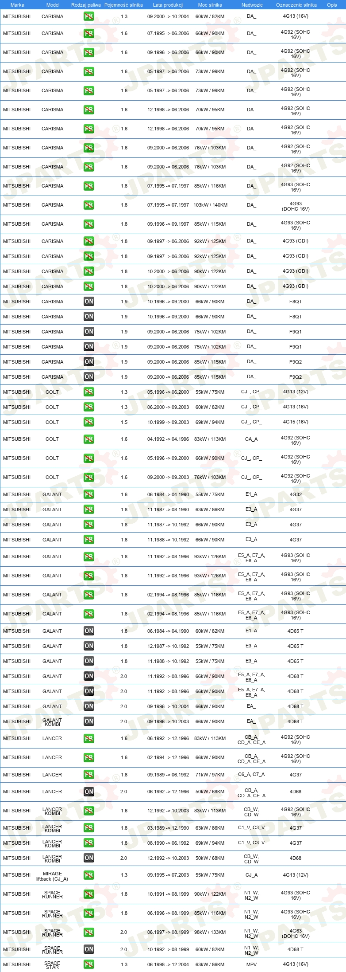This screenshot has width=346, height=972.
Task: Select the '10.1991 -> 08.1999' production years cell
Action: [168, 894]
